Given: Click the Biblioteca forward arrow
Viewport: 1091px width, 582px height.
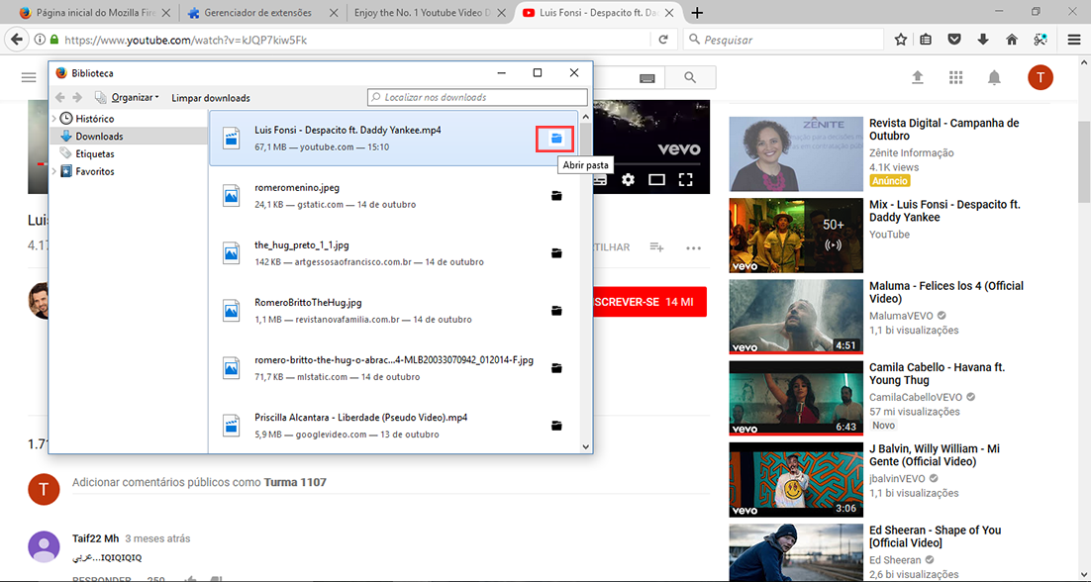Looking at the screenshot, I should 78,97.
